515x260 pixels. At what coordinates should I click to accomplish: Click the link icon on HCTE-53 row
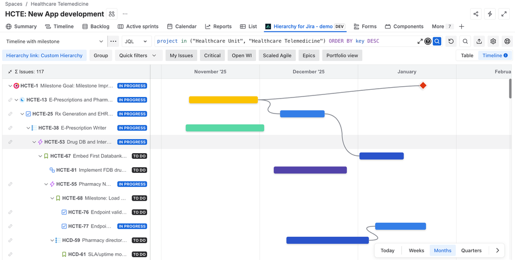coord(10,142)
